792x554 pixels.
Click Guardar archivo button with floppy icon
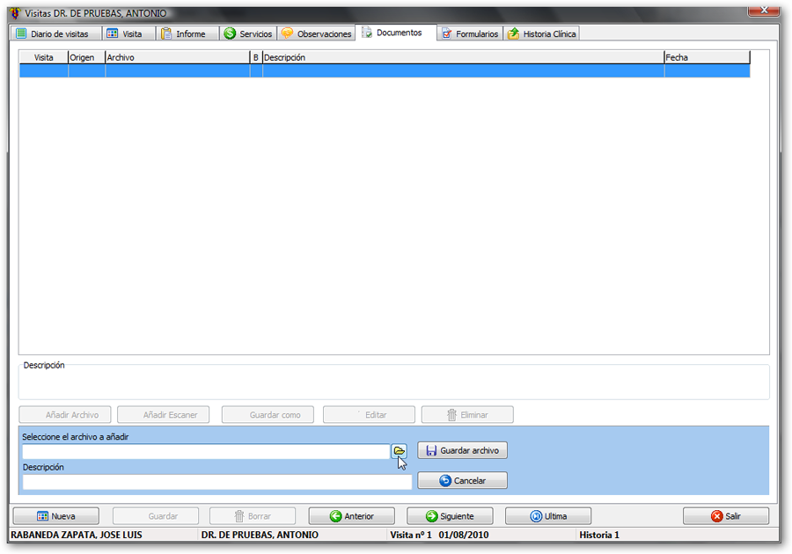click(x=462, y=451)
